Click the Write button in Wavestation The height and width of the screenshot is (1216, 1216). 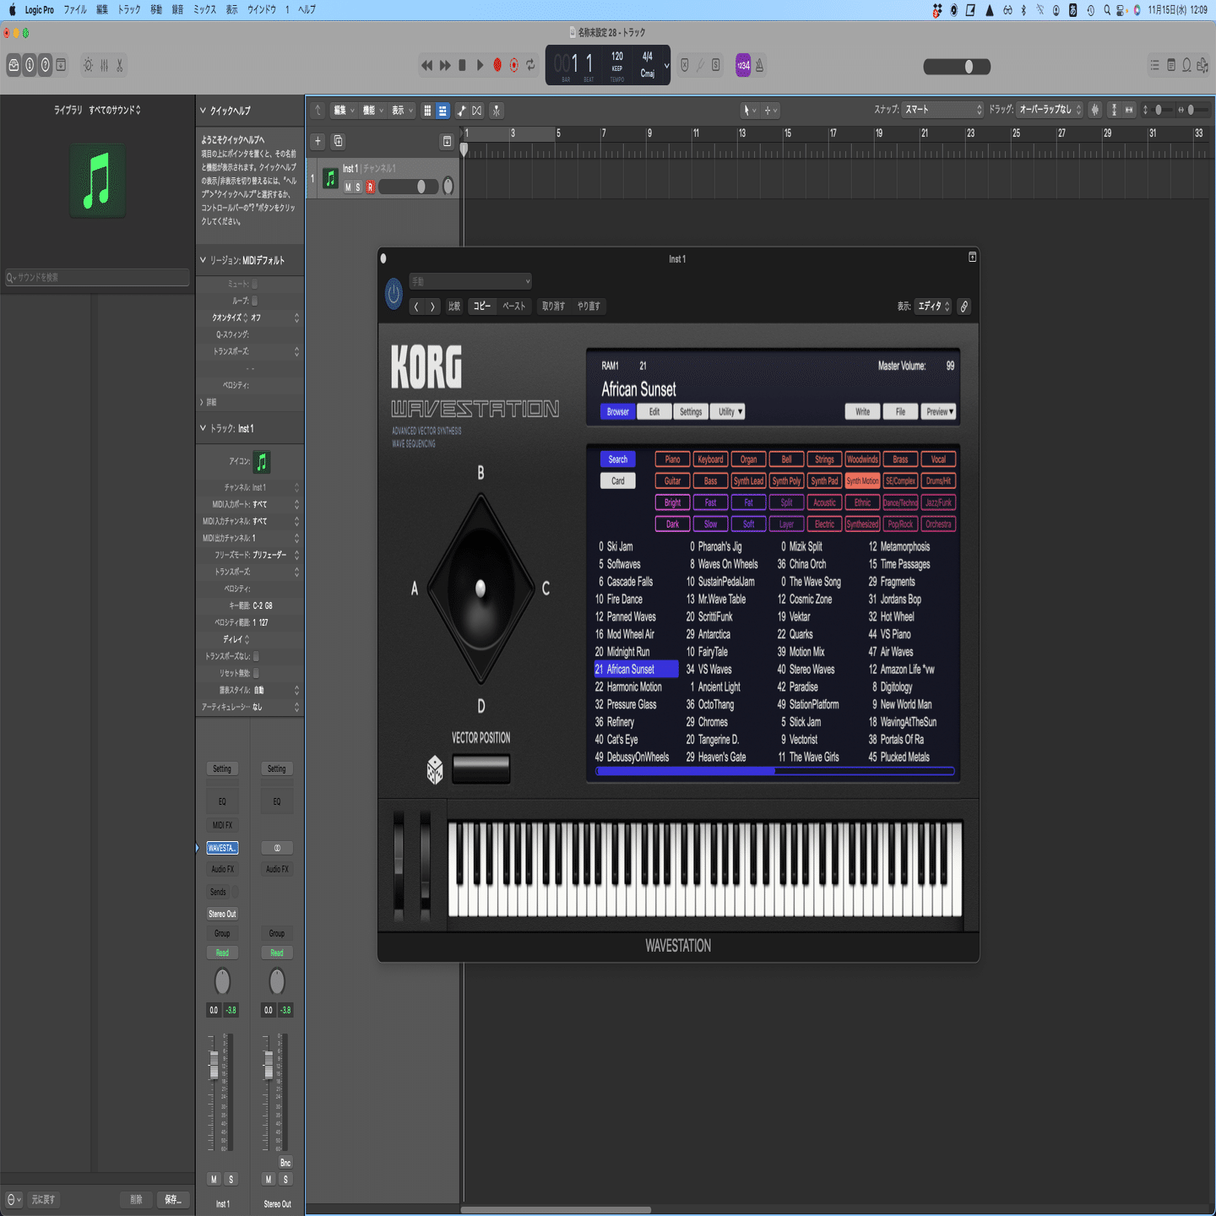point(861,411)
